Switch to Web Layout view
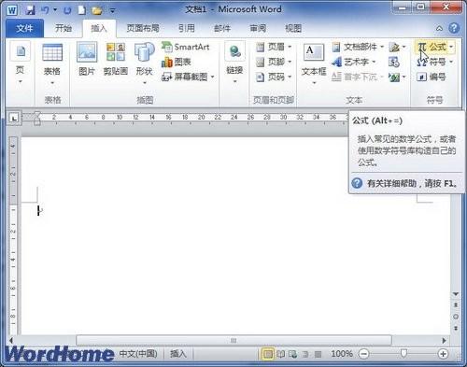Image resolution: width=467 pixels, height=367 pixels. click(x=293, y=354)
